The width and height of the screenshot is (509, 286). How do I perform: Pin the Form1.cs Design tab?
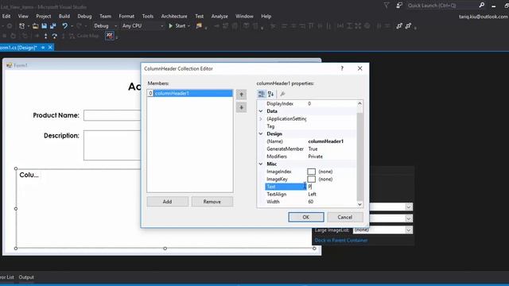click(x=43, y=48)
